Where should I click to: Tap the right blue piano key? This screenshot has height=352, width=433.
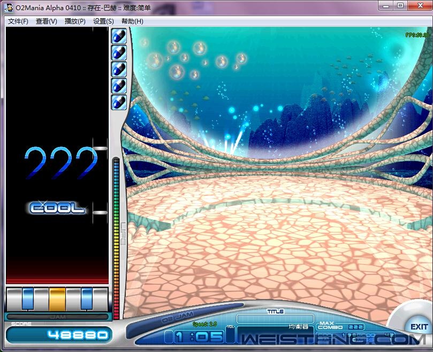(87, 299)
